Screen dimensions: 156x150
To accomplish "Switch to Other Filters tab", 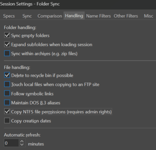I will click(x=126, y=16).
